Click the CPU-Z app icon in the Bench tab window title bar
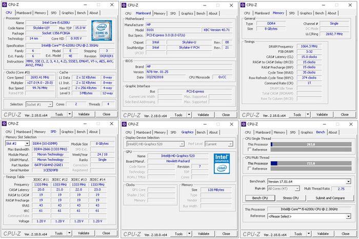Image resolution: width=359 pixels, height=239 pixels. [x=243, y=124]
